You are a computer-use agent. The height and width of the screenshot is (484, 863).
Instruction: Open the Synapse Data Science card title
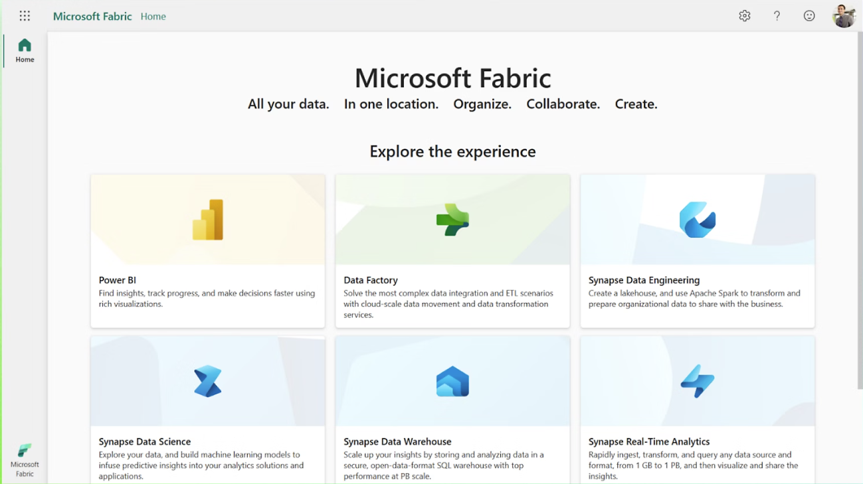(145, 442)
